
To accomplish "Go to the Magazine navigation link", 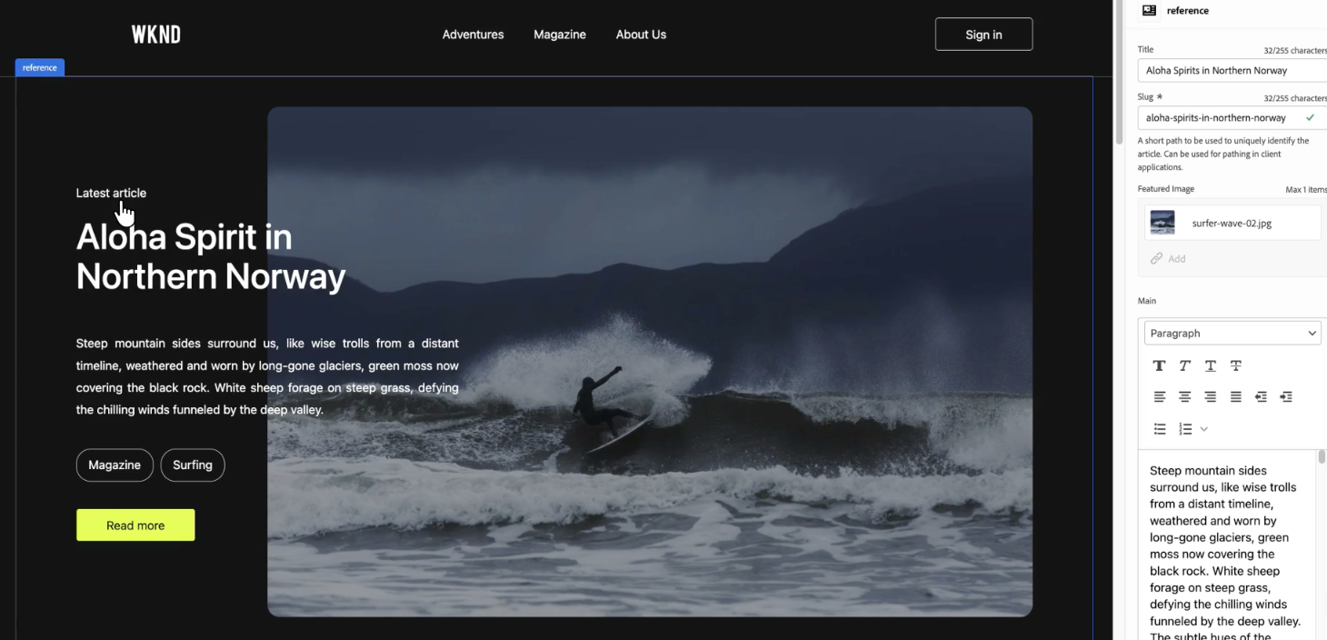I will (559, 35).
